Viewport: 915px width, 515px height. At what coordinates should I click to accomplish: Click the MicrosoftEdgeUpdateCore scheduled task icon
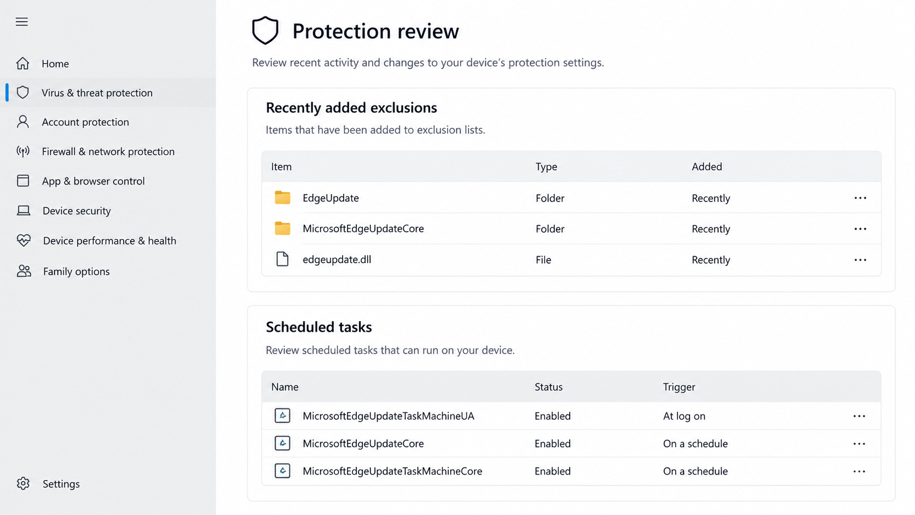point(282,443)
